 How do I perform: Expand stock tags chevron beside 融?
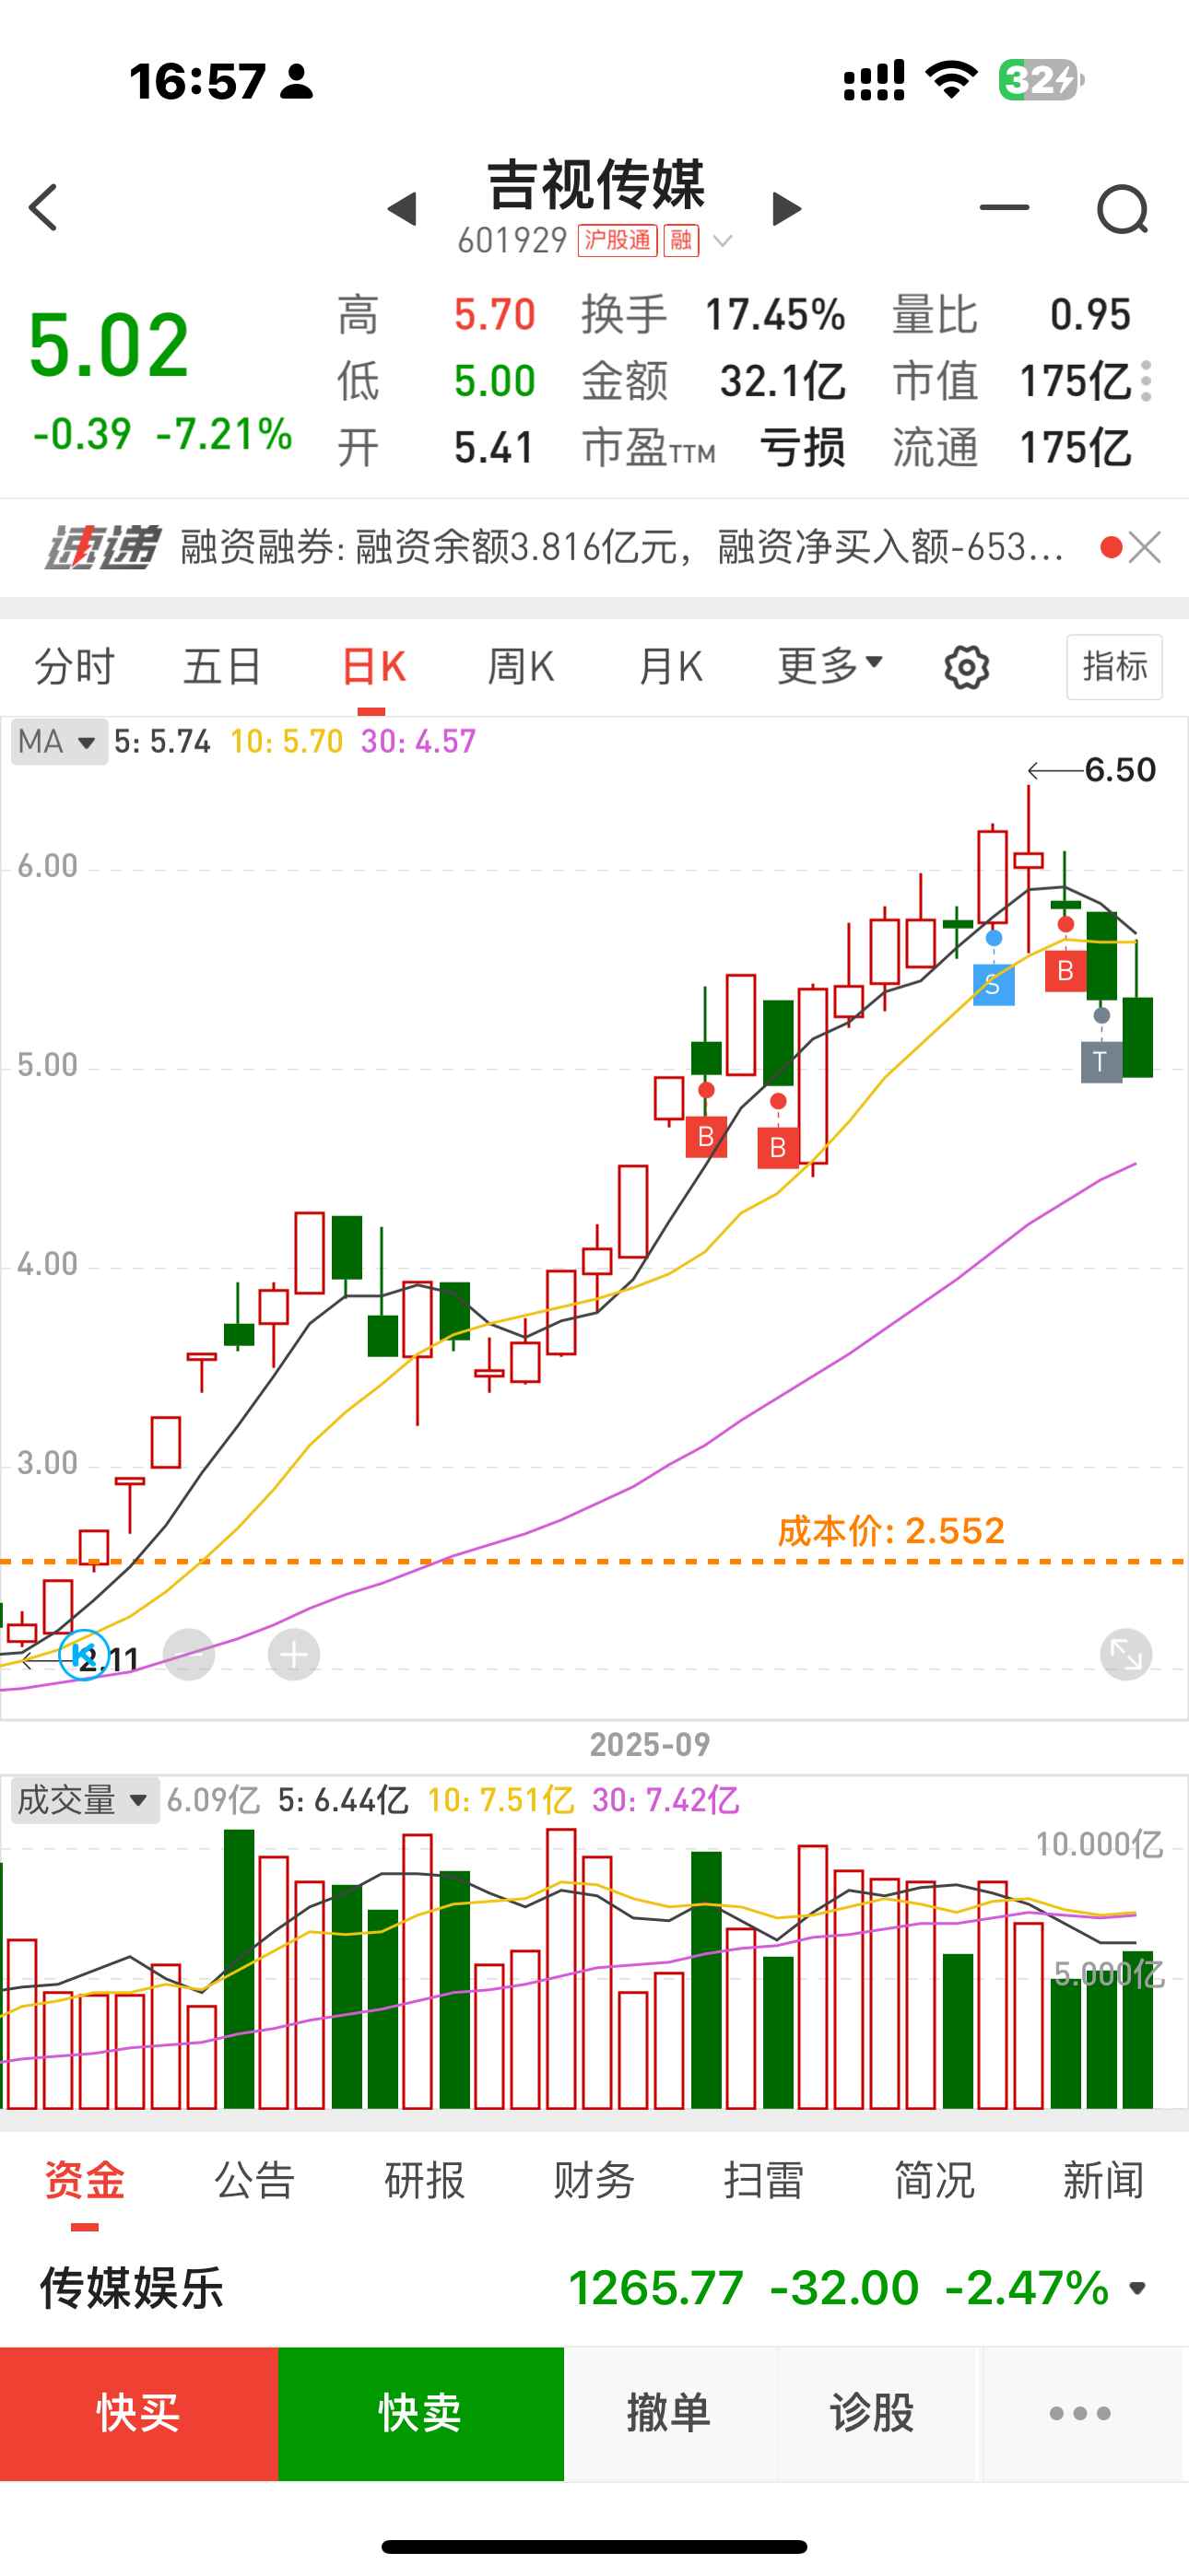click(x=723, y=241)
